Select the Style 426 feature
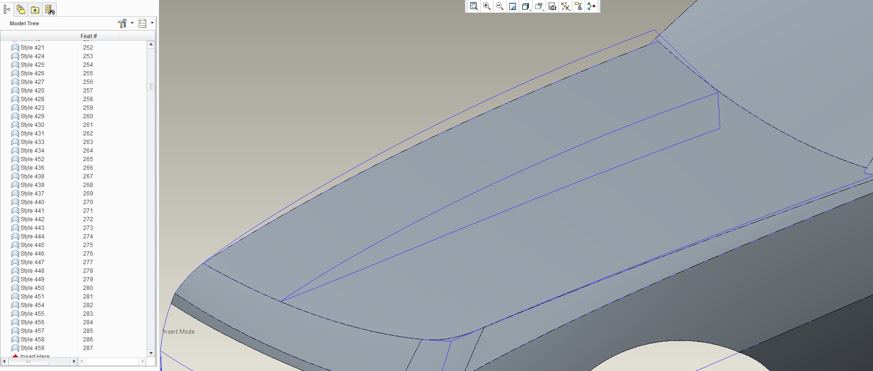Screen dimensions: 873x371 coord(32,73)
